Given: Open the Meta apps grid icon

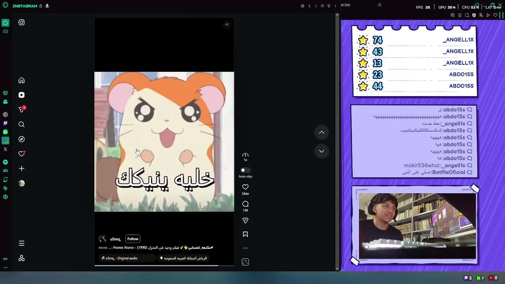Looking at the screenshot, I should [x=22, y=258].
